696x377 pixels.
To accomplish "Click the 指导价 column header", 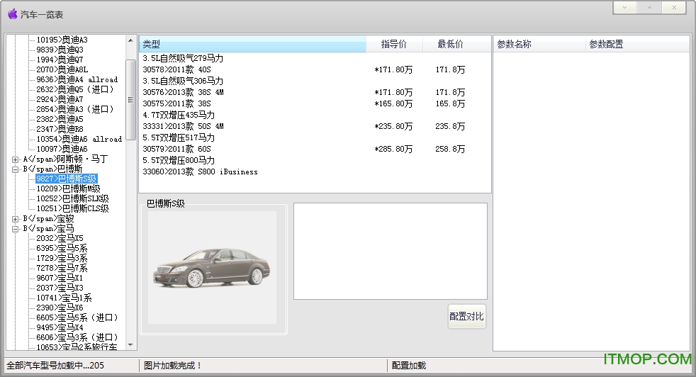I will 393,45.
